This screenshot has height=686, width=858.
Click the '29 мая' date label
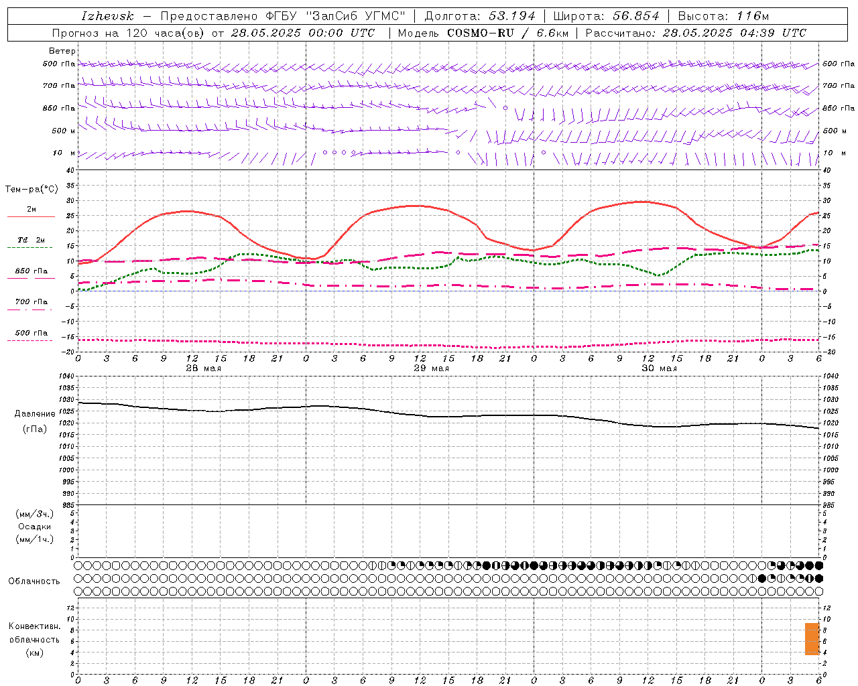431,368
